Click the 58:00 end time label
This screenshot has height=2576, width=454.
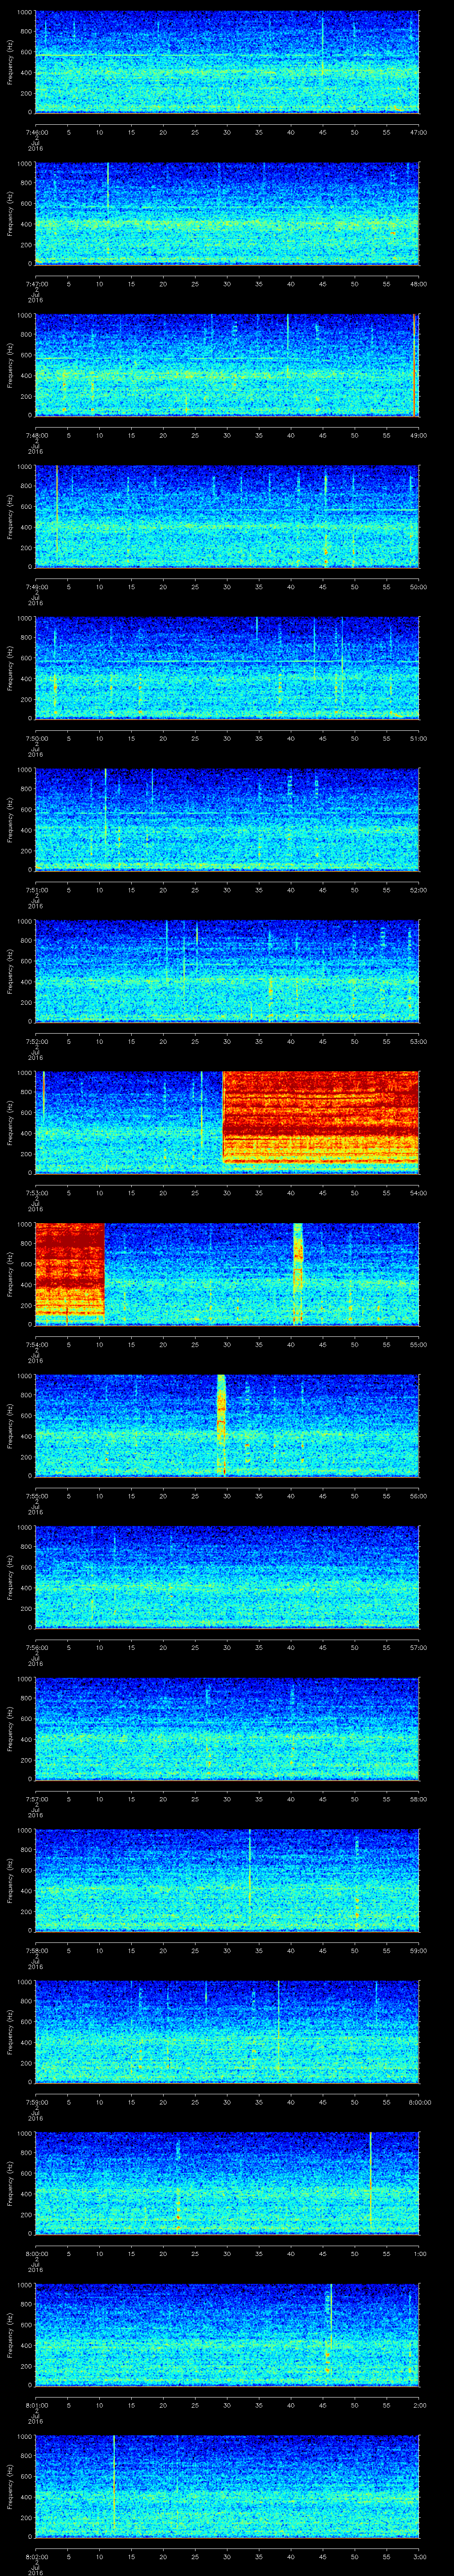pyautogui.click(x=418, y=1799)
